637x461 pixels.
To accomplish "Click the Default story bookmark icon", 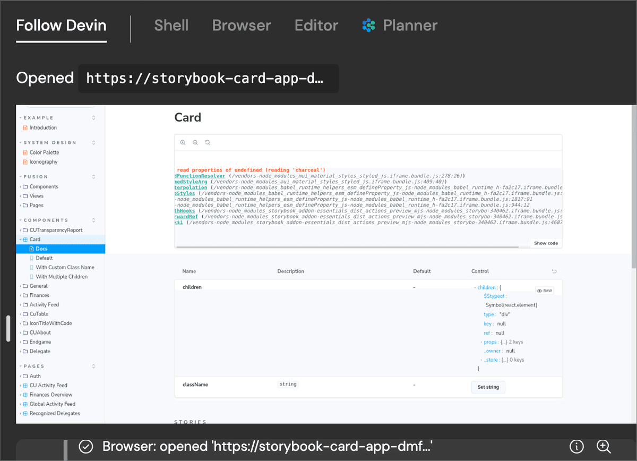I will click(31, 258).
